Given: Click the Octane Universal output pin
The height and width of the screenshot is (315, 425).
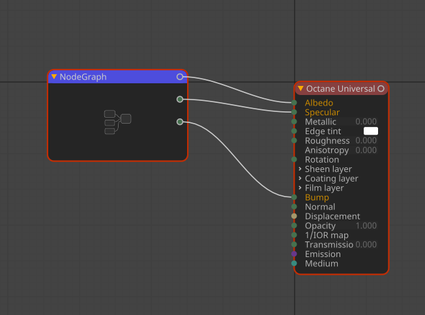Looking at the screenshot, I should pos(381,89).
